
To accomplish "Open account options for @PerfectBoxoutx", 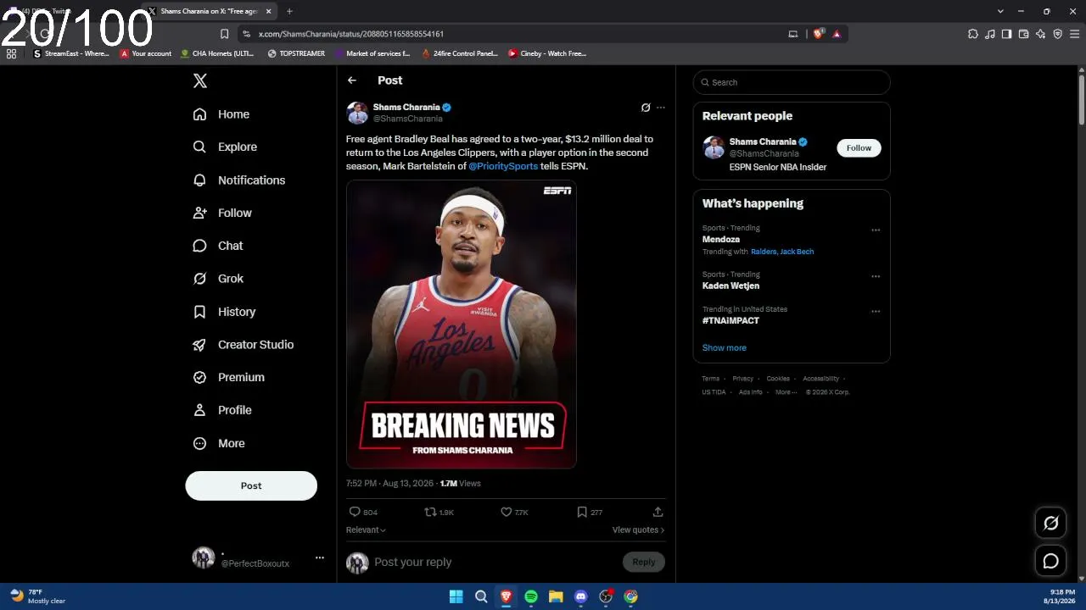I will (x=320, y=557).
